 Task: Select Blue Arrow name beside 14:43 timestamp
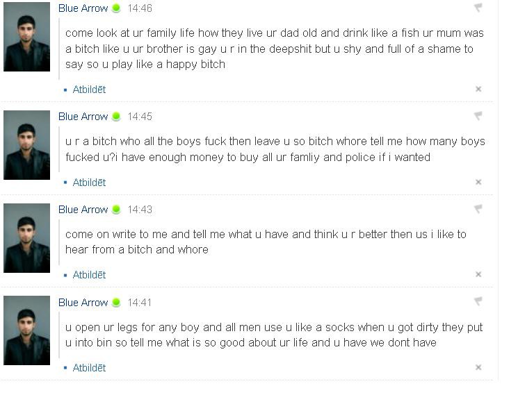pyautogui.click(x=83, y=210)
